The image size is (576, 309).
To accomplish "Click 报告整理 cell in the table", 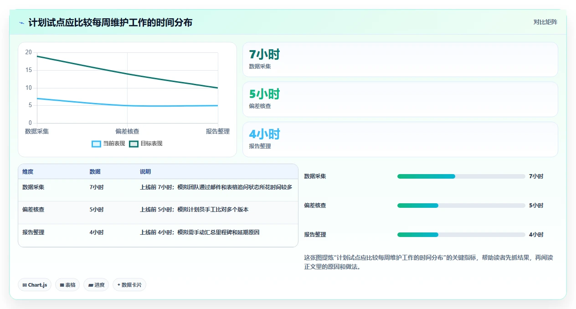I will 33,232.
